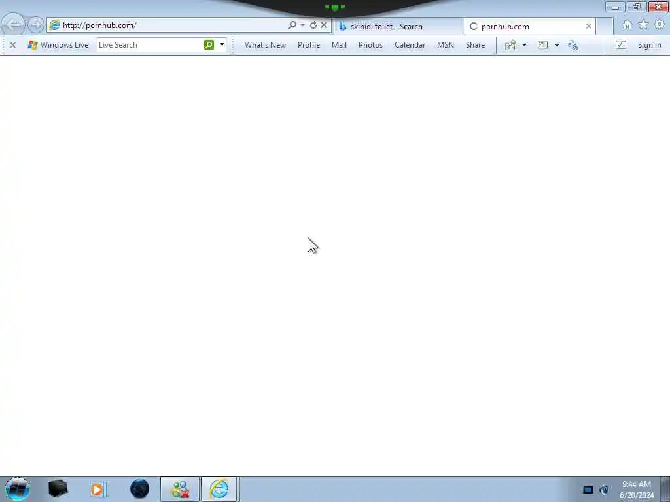This screenshot has width=670, height=502.
Task: Open the Home page icon
Action: (x=627, y=25)
